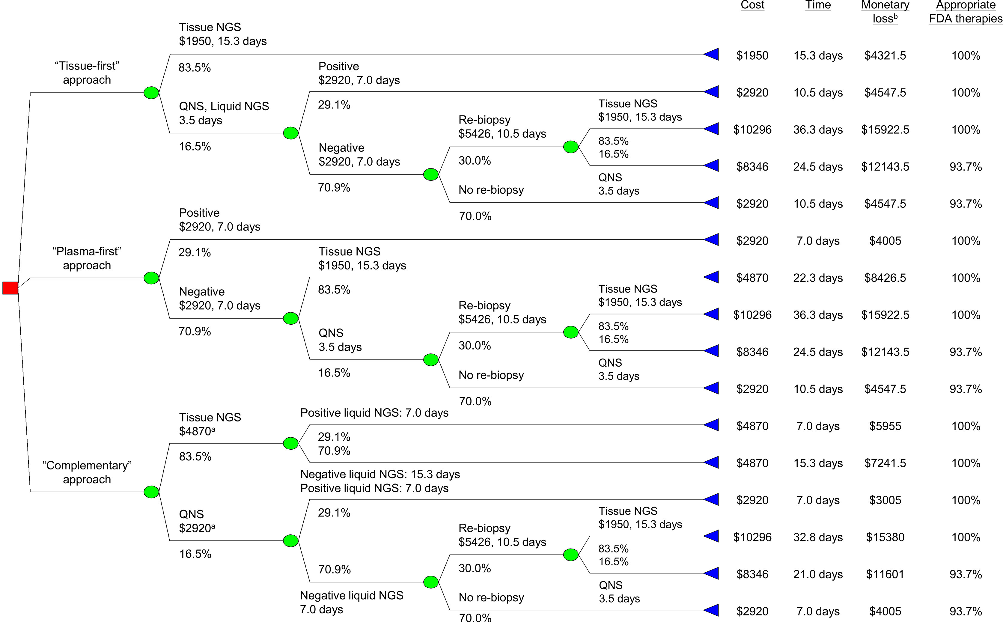Click the green node after QNS, Liquid NGS 3.5 days

[x=291, y=133]
